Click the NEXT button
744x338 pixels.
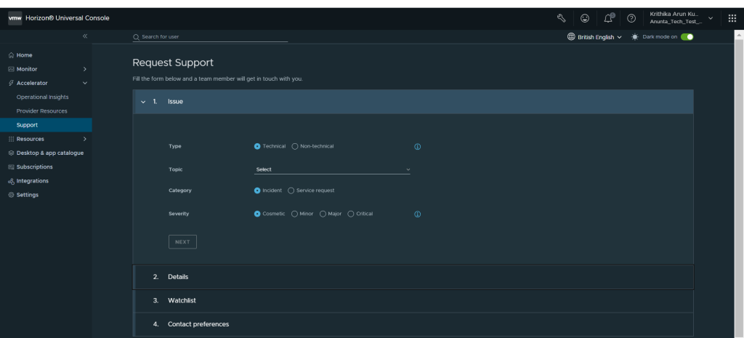coord(182,242)
